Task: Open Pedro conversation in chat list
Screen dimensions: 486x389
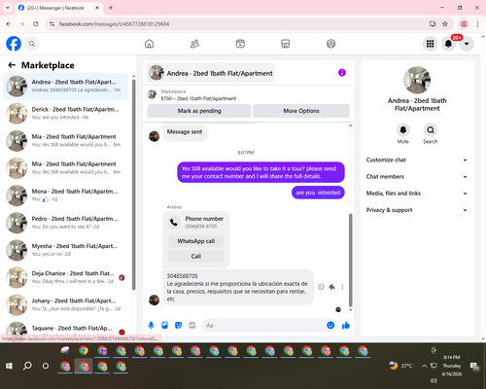Action: click(x=66, y=223)
